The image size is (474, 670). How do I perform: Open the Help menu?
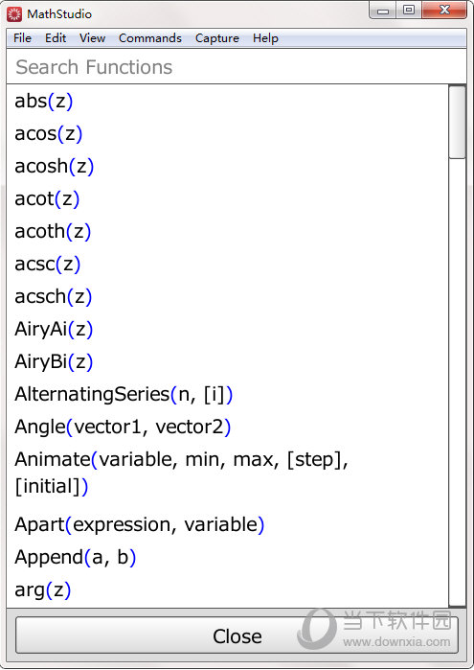[x=265, y=38]
